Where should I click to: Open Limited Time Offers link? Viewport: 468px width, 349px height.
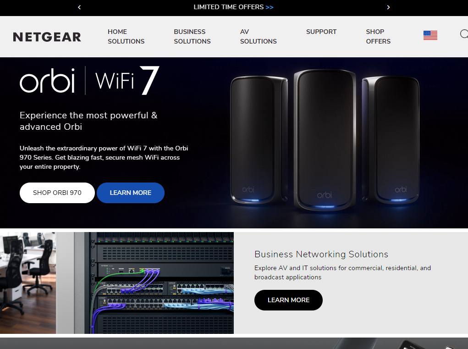[233, 7]
